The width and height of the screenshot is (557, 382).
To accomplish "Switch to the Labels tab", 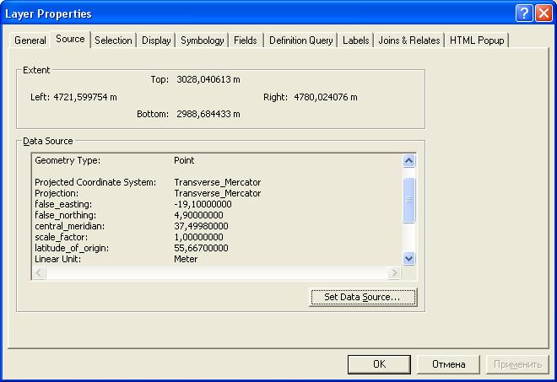I will [x=356, y=40].
